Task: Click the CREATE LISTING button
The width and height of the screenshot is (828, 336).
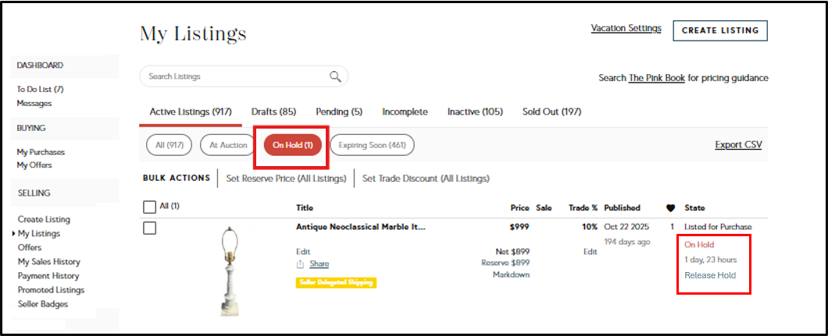Action: pyautogui.click(x=720, y=30)
